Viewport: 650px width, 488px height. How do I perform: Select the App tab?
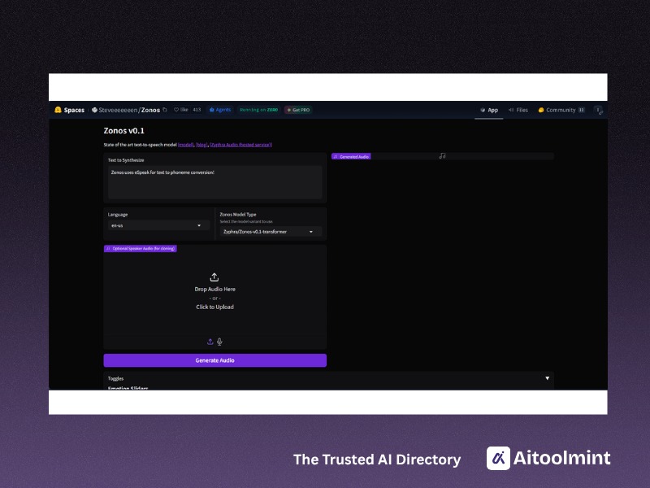tap(489, 110)
